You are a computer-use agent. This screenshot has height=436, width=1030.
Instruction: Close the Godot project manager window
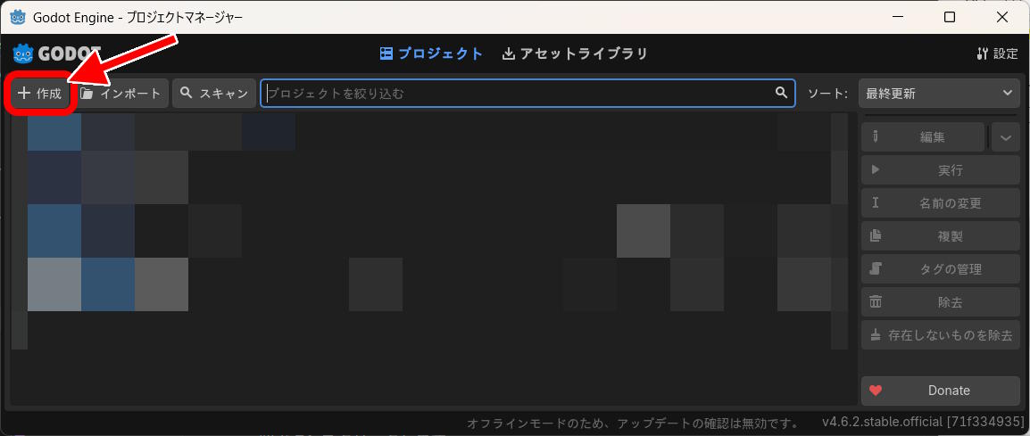[x=1001, y=17]
